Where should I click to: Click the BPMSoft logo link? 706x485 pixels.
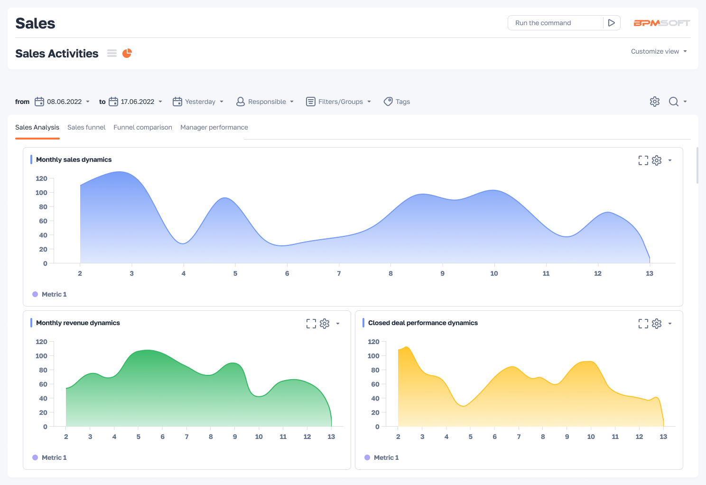(661, 23)
